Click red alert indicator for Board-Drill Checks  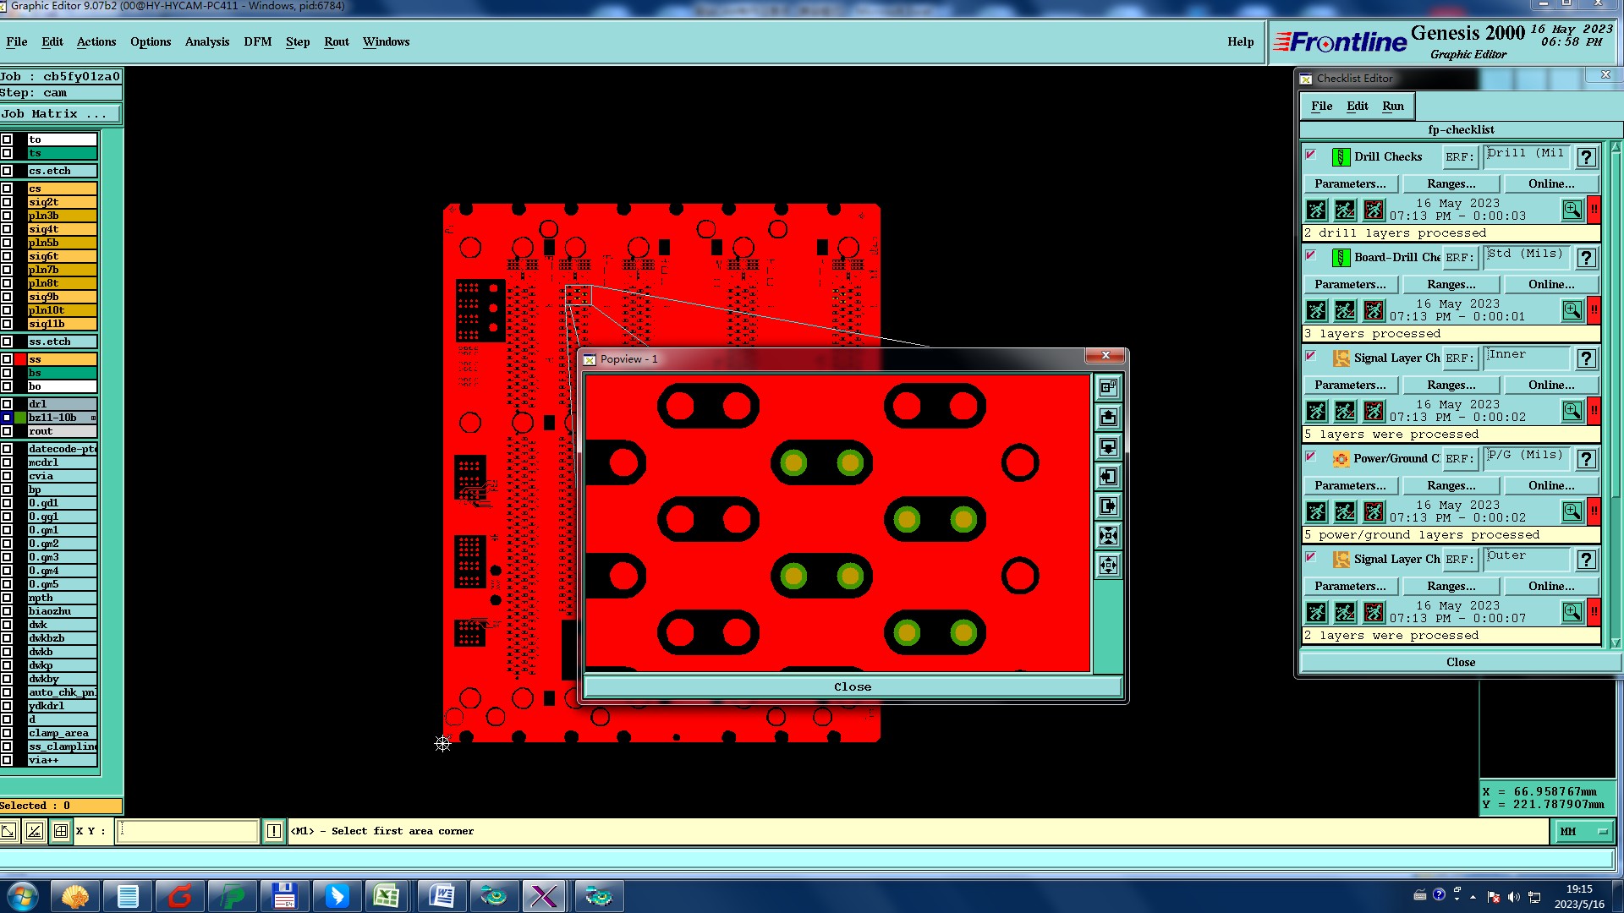[1594, 310]
